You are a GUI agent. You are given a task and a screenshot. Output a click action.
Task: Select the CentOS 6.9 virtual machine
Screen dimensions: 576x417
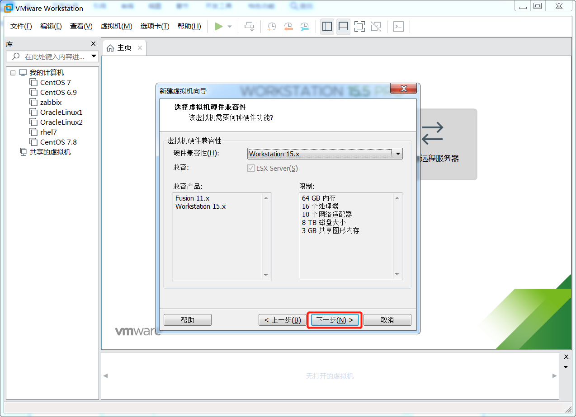[x=58, y=93]
